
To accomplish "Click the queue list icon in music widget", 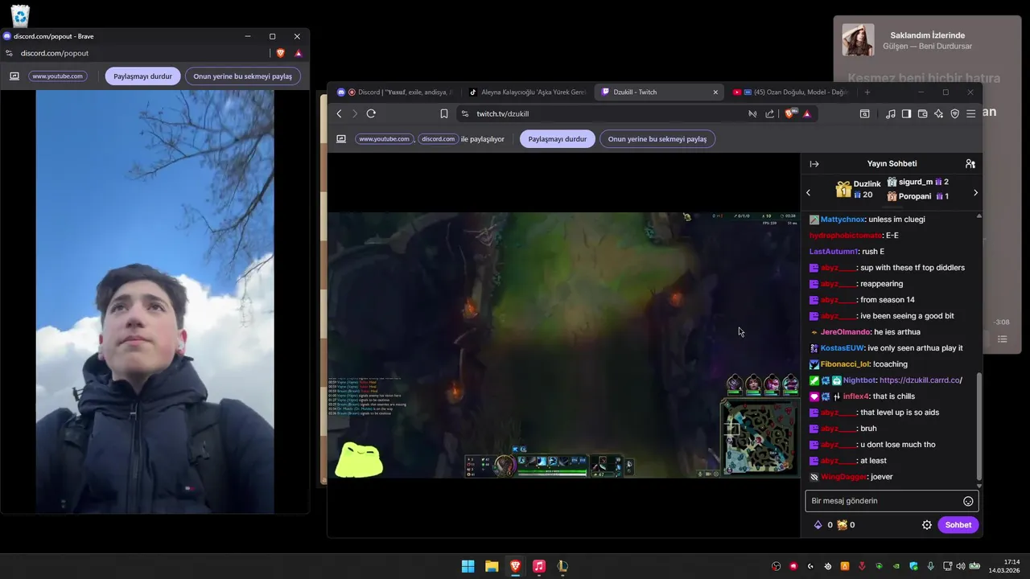I will (1003, 339).
